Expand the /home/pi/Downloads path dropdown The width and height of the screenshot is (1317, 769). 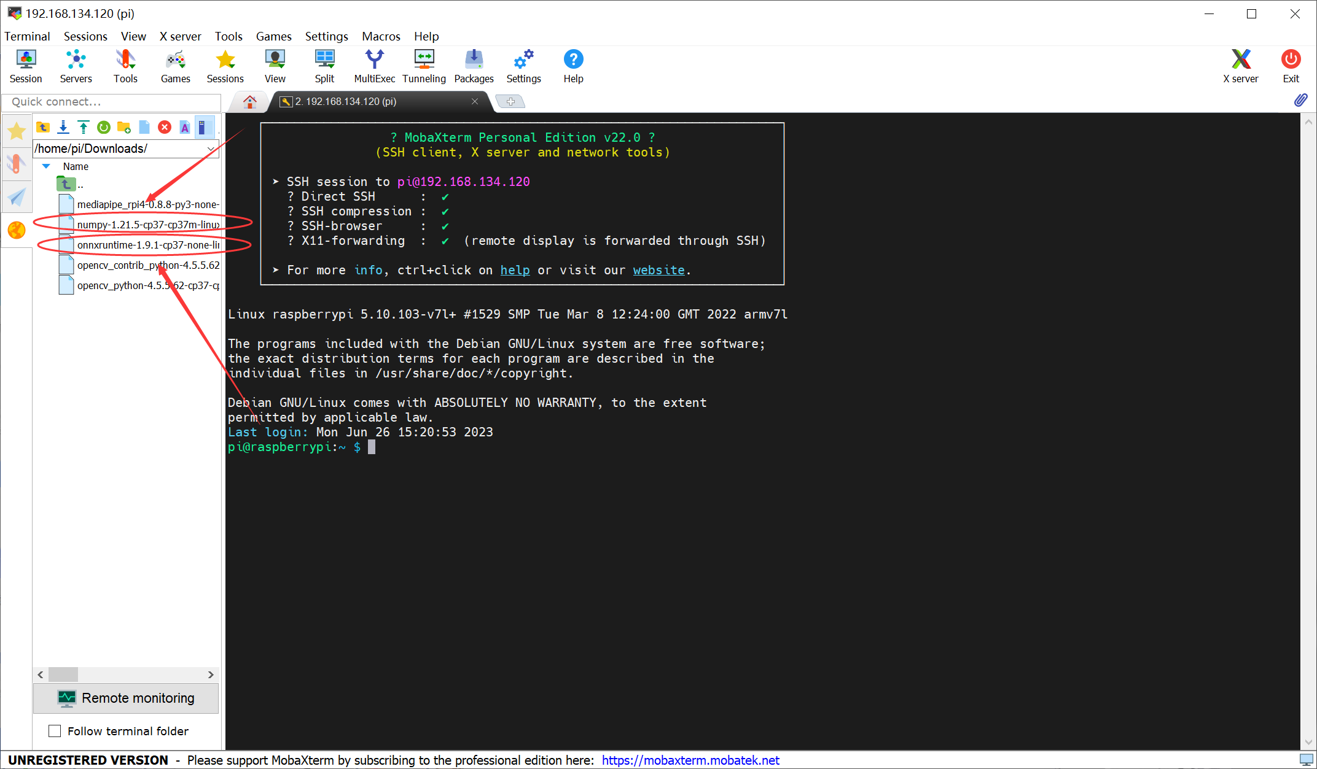pyautogui.click(x=211, y=149)
